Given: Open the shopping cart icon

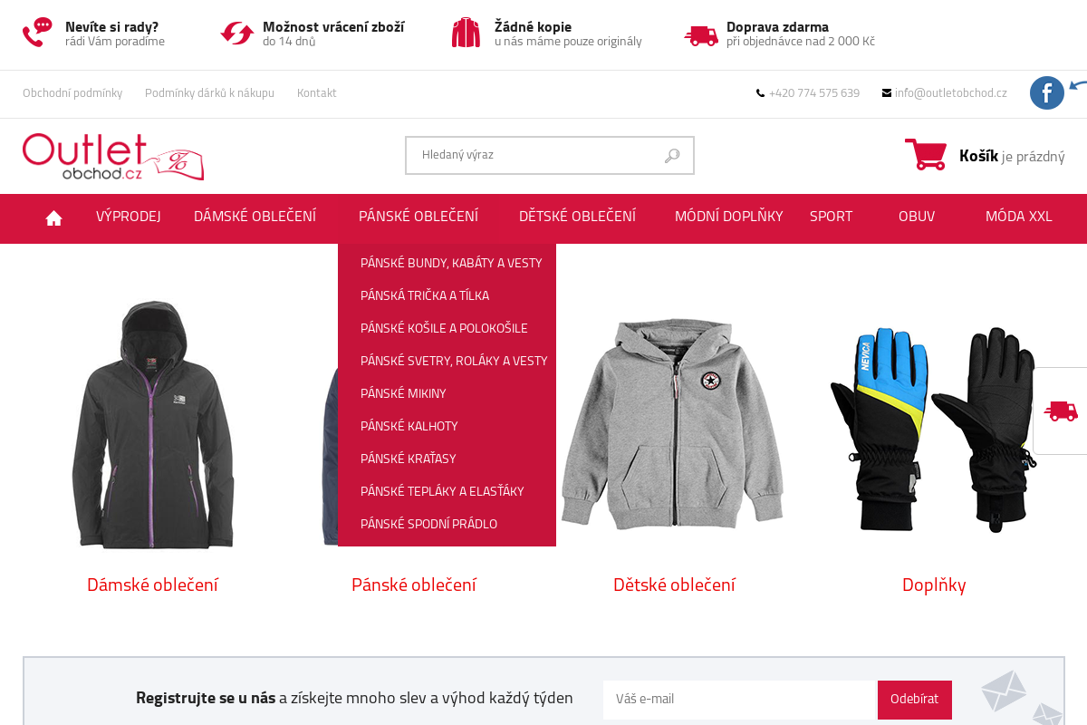Looking at the screenshot, I should tap(925, 154).
